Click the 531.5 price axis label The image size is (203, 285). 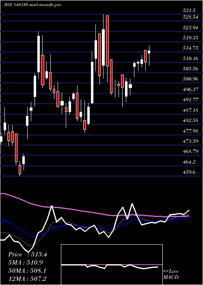coord(189,10)
